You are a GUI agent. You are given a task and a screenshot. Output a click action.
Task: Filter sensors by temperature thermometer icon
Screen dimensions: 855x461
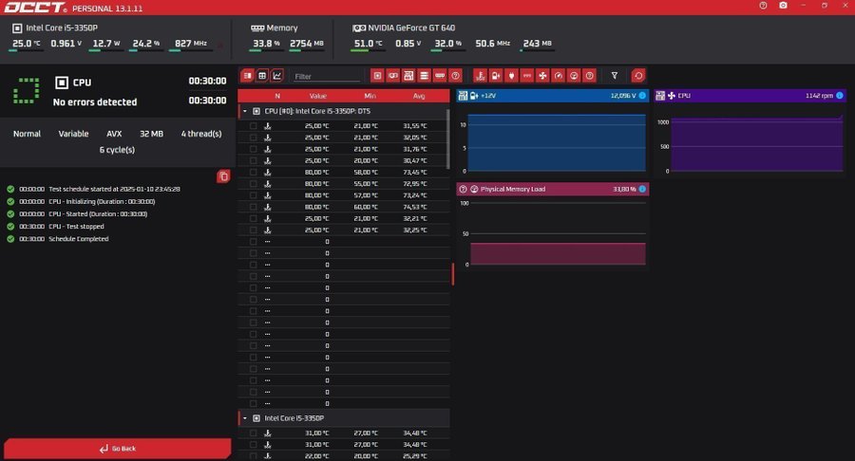[480, 76]
